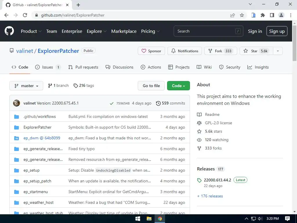Open the Readme link in About
Screen dimensions: 297x223
click(212, 114)
